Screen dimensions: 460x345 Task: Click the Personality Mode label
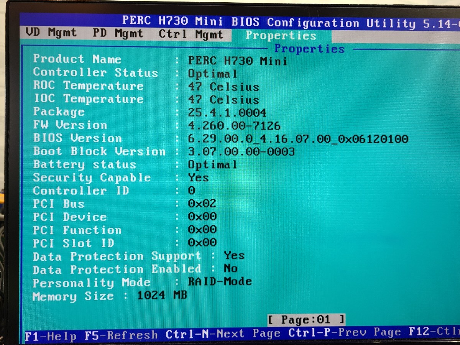(92, 283)
